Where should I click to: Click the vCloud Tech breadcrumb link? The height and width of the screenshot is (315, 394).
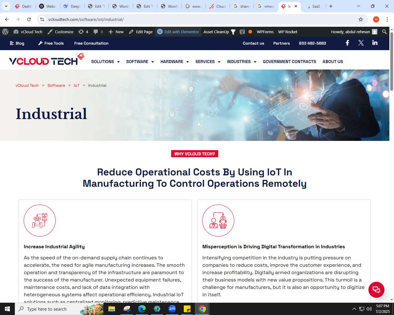pyautogui.click(x=27, y=86)
